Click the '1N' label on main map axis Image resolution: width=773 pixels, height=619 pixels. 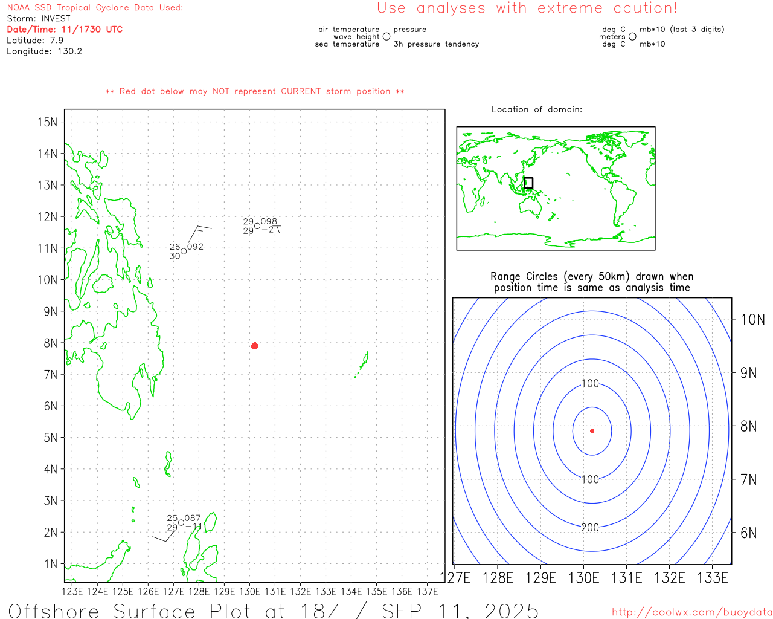(x=50, y=564)
